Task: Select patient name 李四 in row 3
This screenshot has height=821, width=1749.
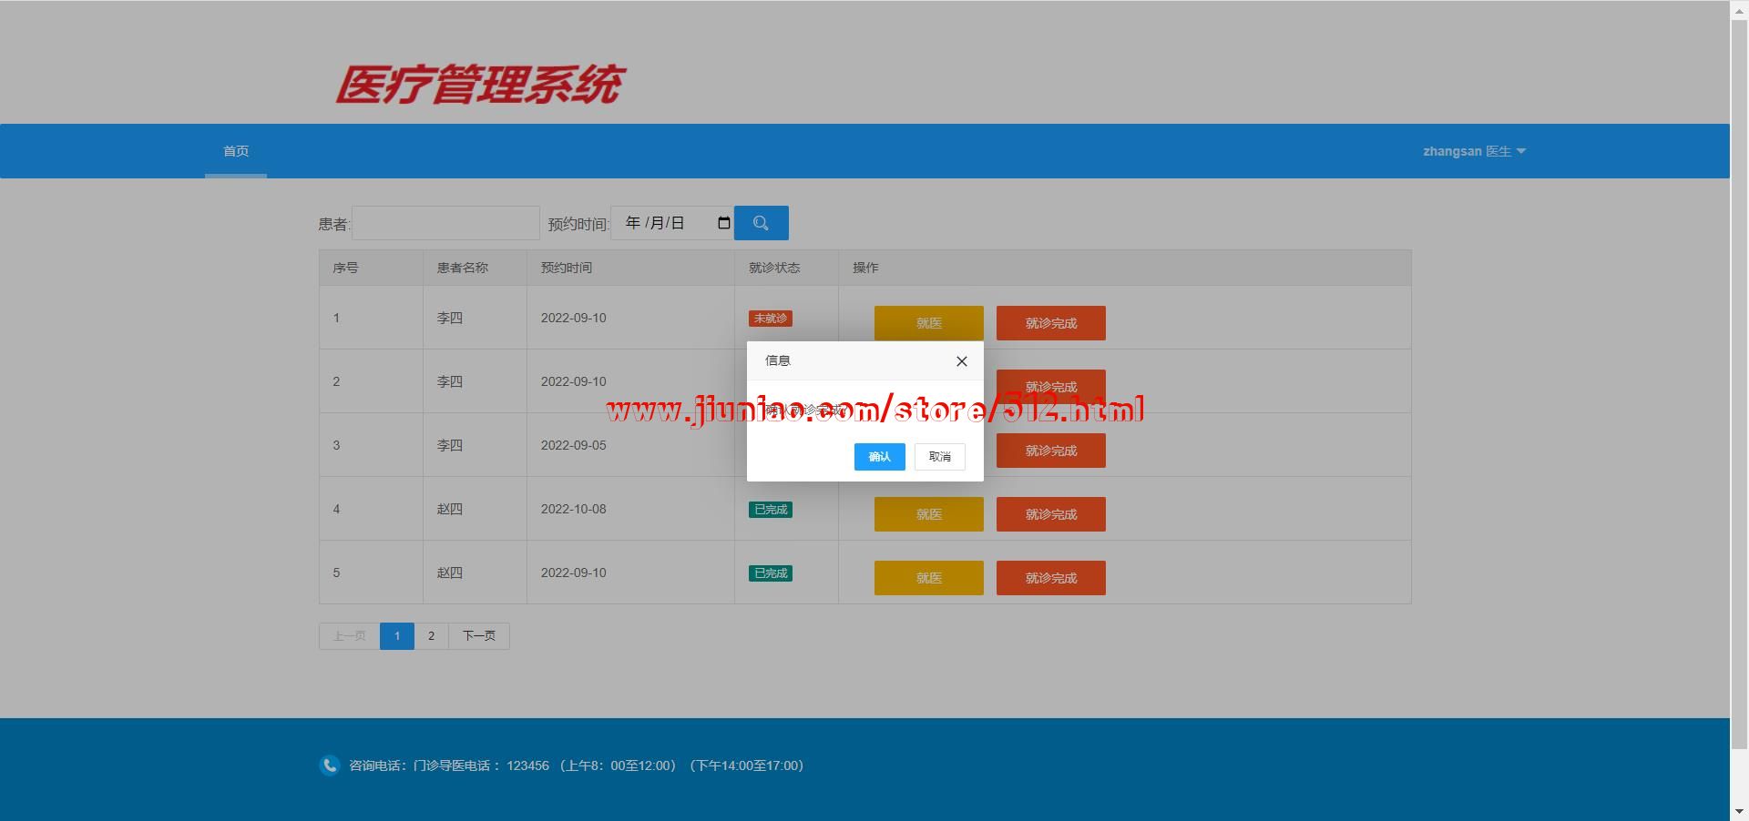Action: pyautogui.click(x=450, y=445)
